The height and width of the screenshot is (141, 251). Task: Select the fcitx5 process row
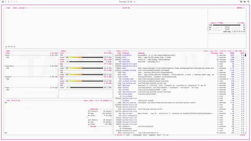pos(180,77)
